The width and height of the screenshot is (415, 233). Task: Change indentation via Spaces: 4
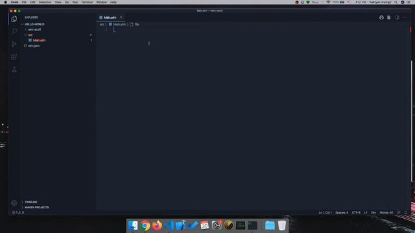click(342, 212)
